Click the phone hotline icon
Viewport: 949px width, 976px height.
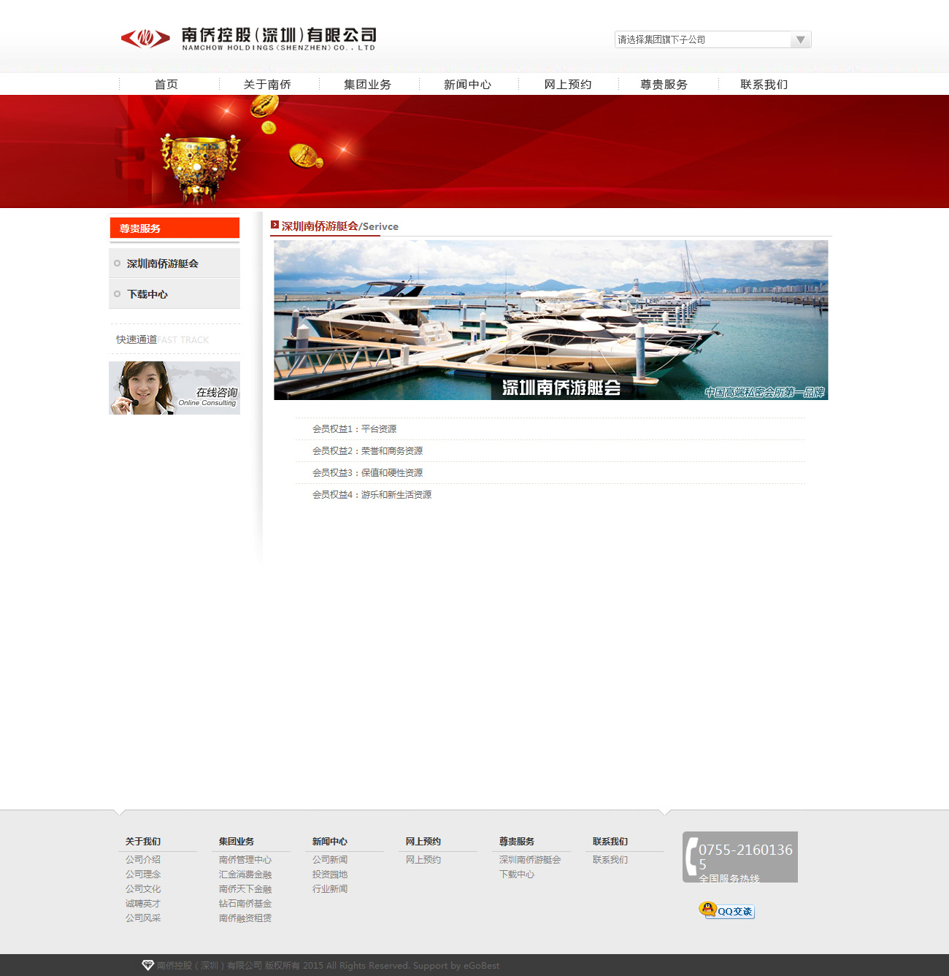click(691, 856)
